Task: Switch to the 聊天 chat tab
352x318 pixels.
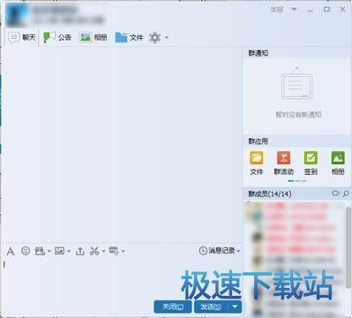Action: coord(22,37)
